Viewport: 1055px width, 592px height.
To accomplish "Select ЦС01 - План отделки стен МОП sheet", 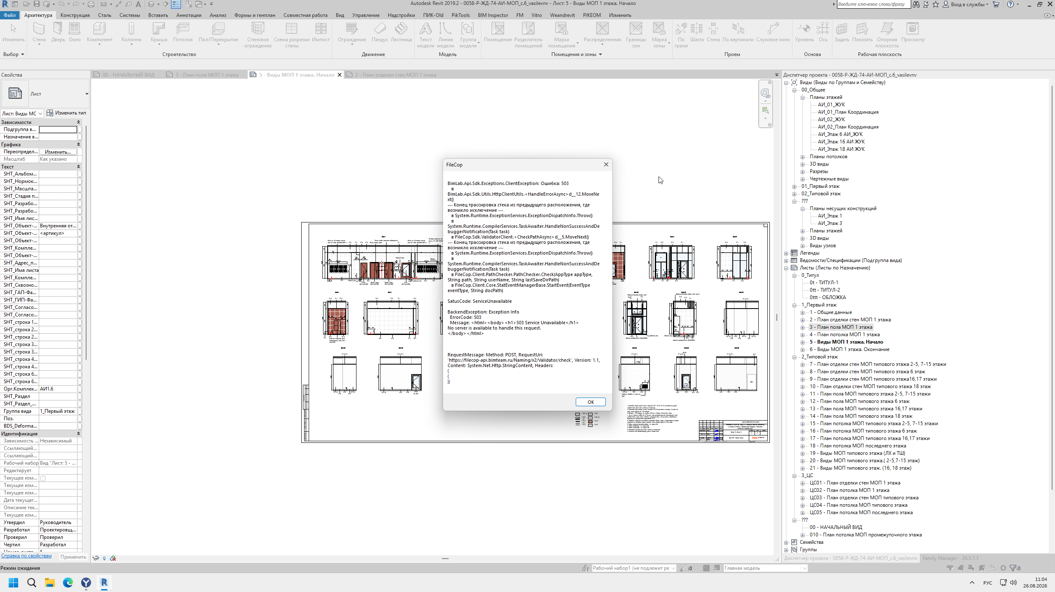I will [855, 483].
